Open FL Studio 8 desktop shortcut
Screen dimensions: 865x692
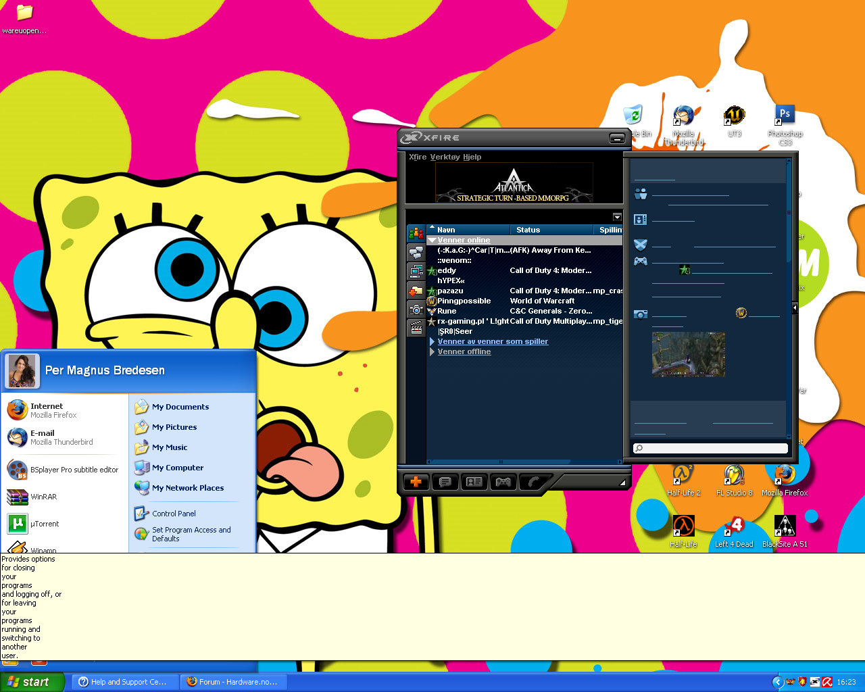click(x=735, y=480)
